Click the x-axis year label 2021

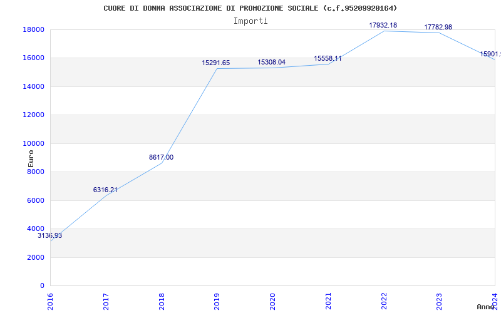(x=328, y=302)
